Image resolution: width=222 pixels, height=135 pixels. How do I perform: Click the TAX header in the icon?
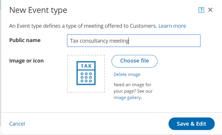click(x=86, y=66)
